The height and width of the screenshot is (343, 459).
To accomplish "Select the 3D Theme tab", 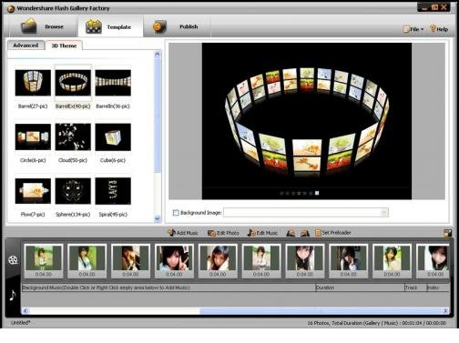I will 64,45.
